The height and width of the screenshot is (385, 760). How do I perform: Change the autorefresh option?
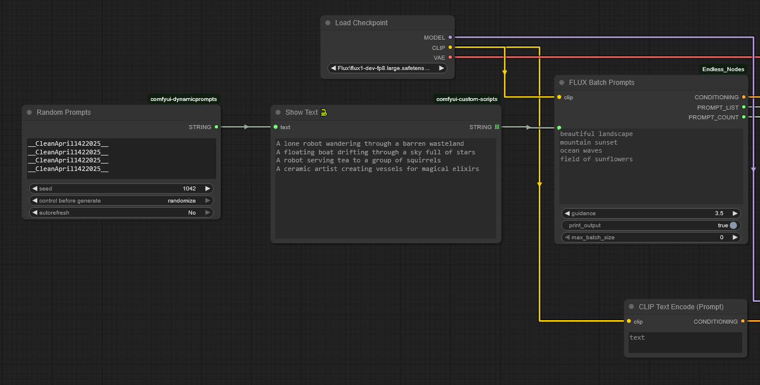(121, 213)
